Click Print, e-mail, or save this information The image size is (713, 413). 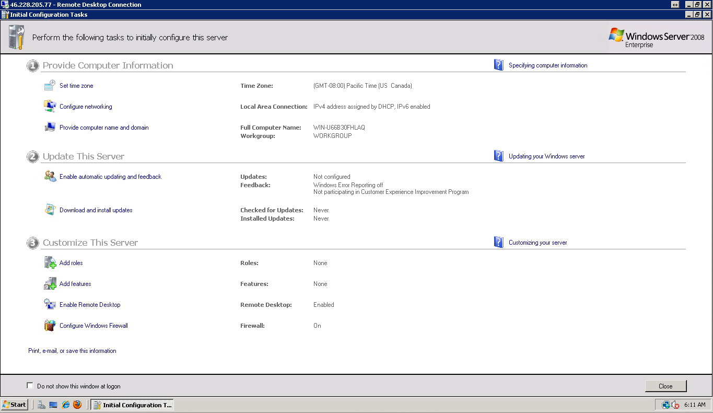click(x=72, y=351)
